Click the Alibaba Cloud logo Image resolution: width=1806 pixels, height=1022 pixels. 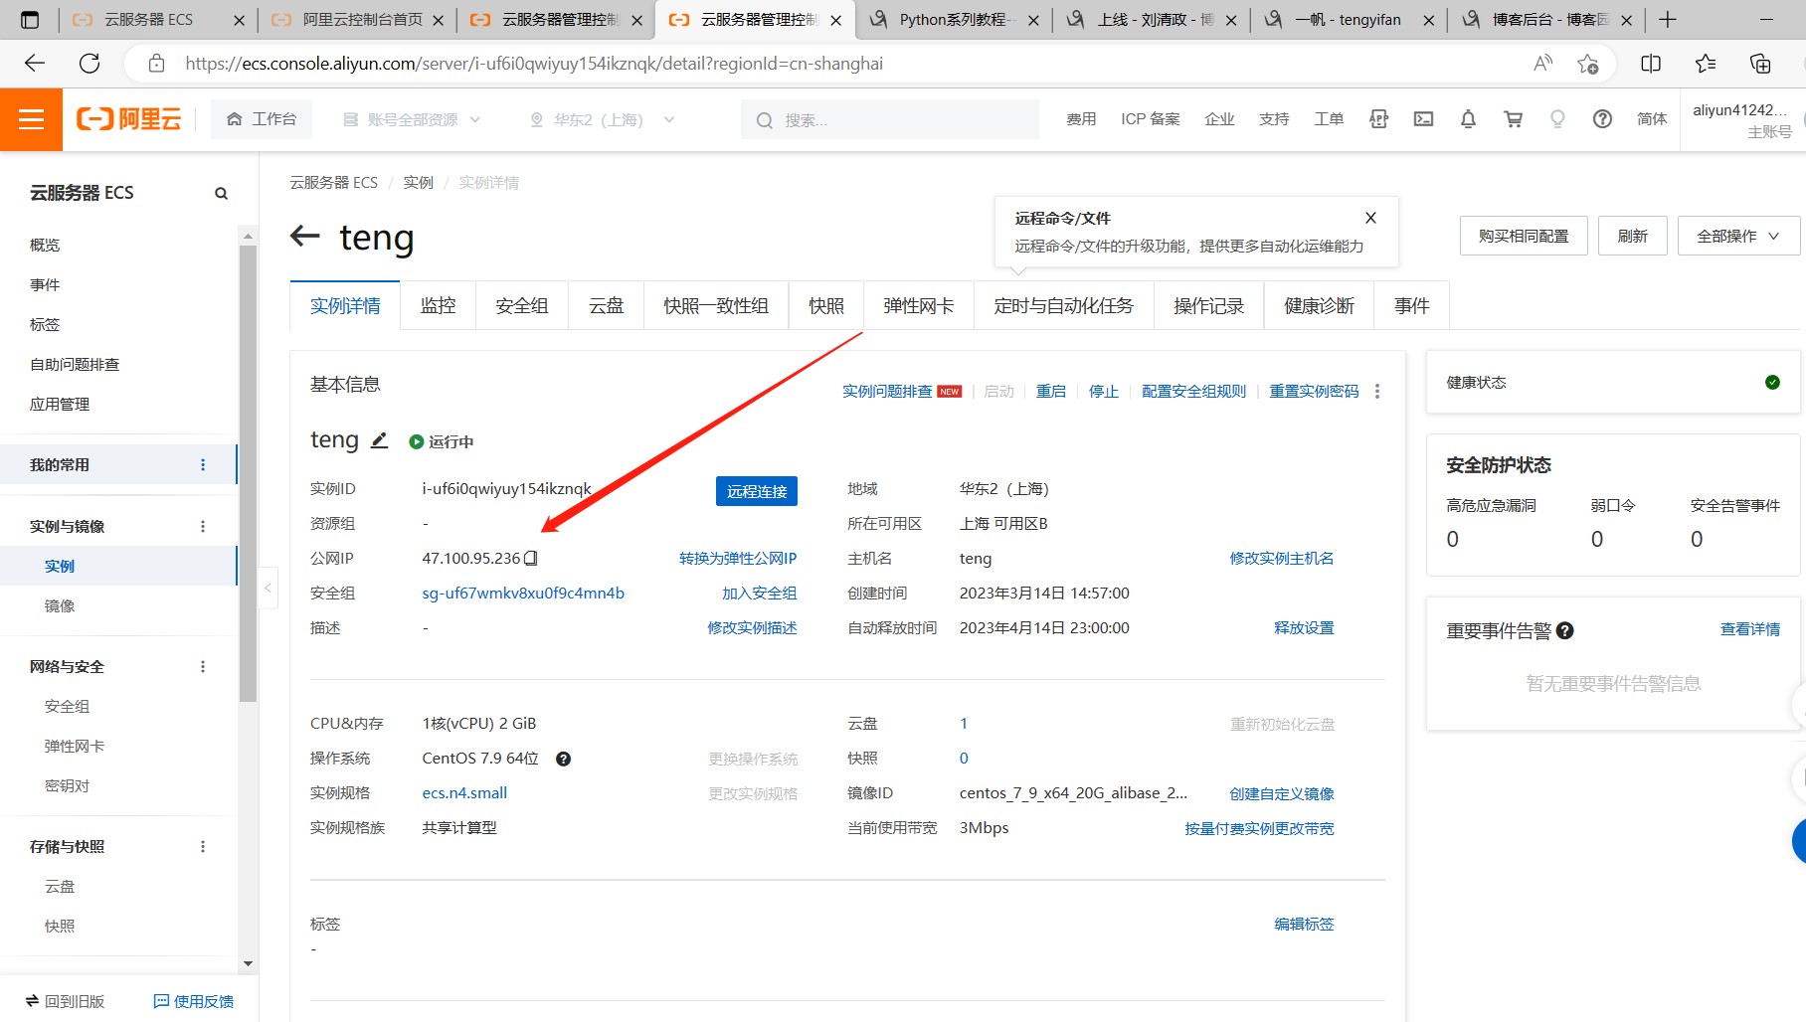(x=129, y=119)
